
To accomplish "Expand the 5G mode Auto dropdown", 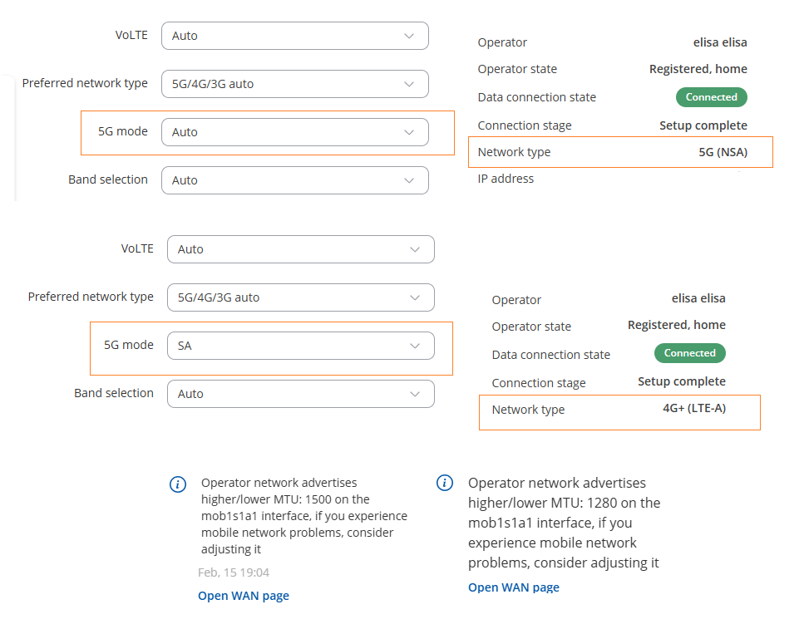I will click(x=295, y=132).
